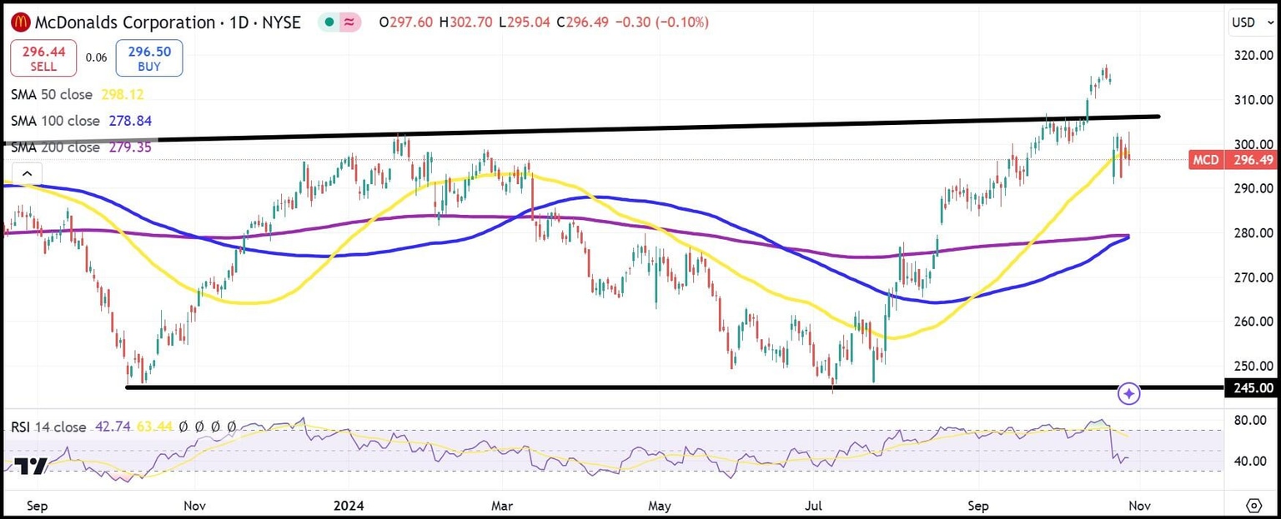
Task: Click the green market status dot
Action: pos(331,22)
